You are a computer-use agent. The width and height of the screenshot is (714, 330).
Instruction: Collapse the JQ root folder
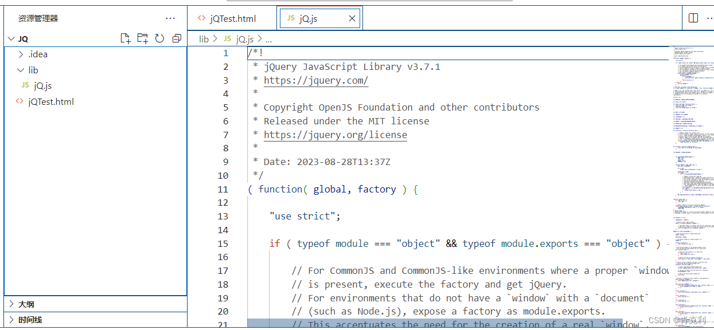(11, 38)
